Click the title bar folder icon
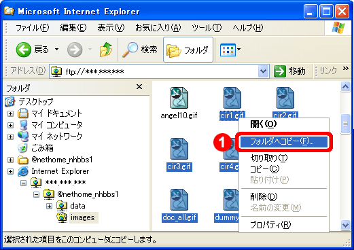Image resolution: width=354 pixels, height=250 pixels. tap(10, 10)
